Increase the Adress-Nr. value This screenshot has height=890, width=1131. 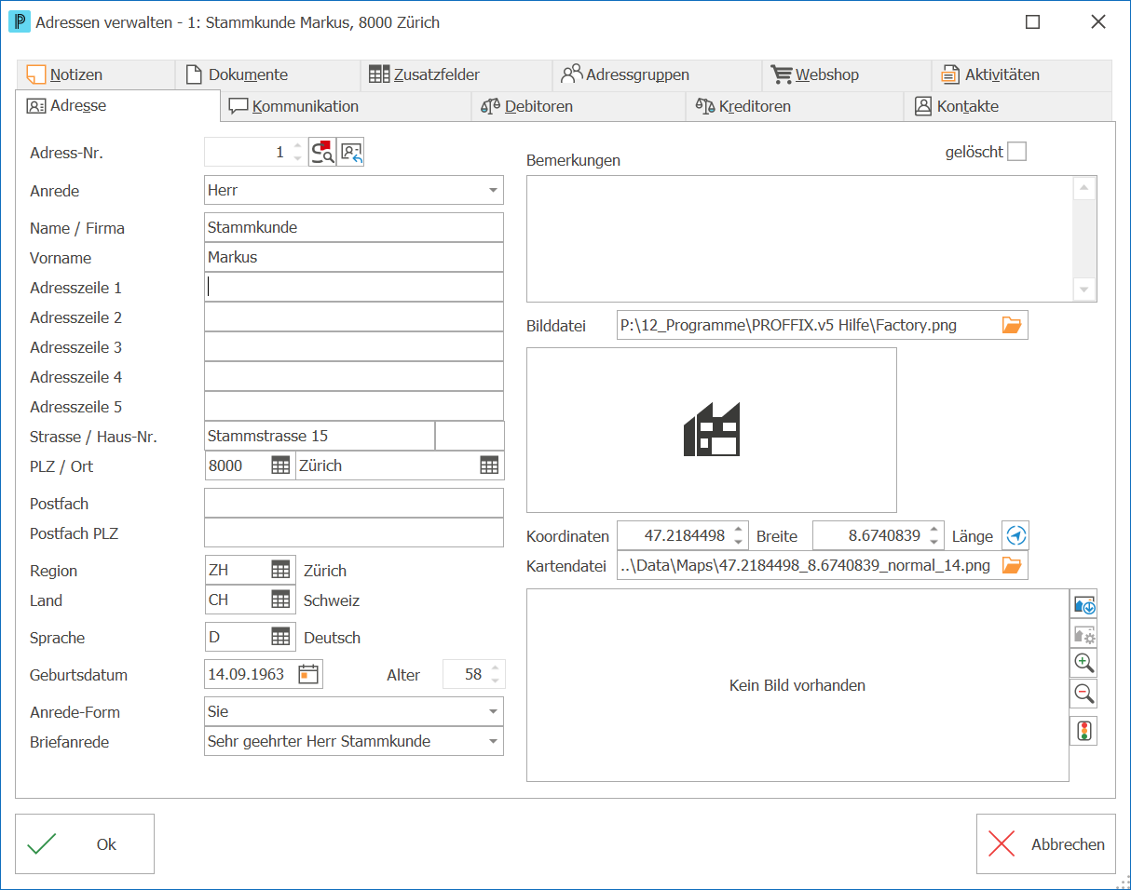pos(297,146)
